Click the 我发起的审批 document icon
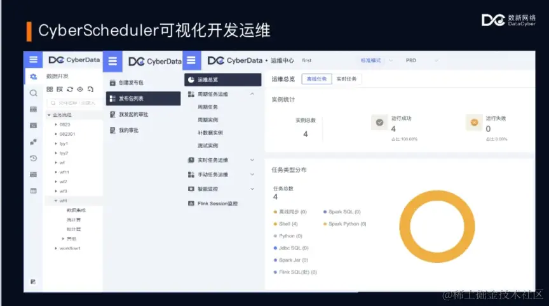The width and height of the screenshot is (549, 306). click(112, 114)
